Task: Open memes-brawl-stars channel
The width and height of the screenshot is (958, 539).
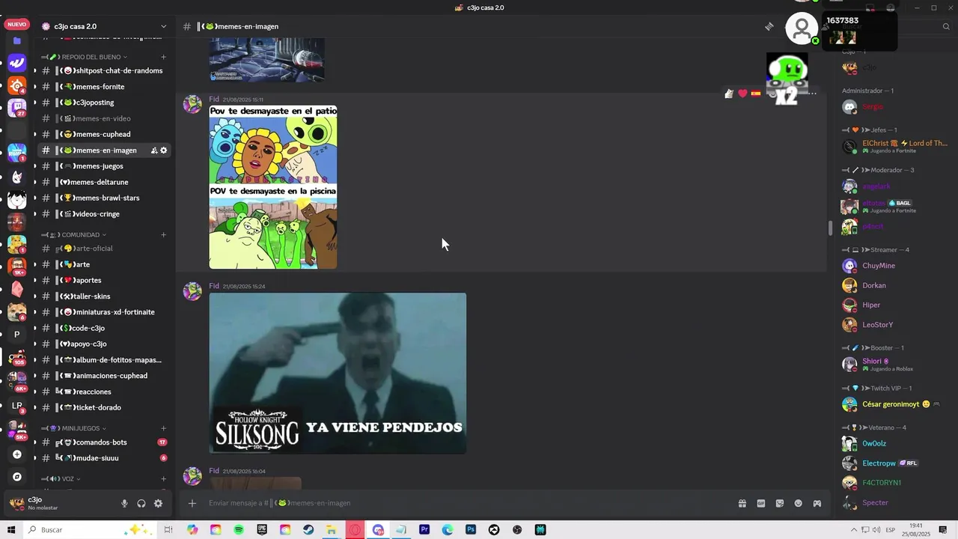Action: pyautogui.click(x=104, y=198)
